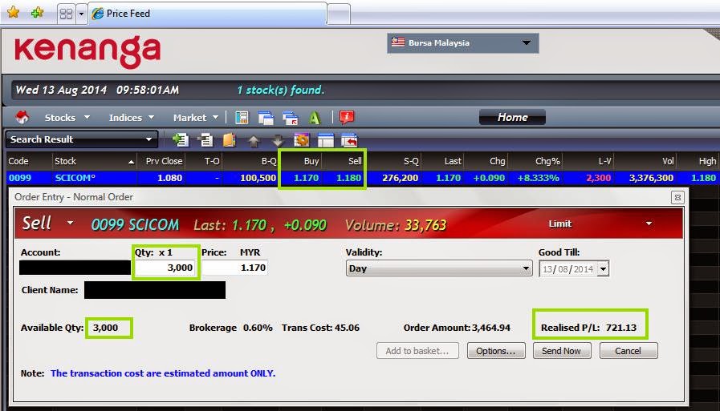Click the Options... button
The width and height of the screenshot is (720, 411).
[496, 351]
